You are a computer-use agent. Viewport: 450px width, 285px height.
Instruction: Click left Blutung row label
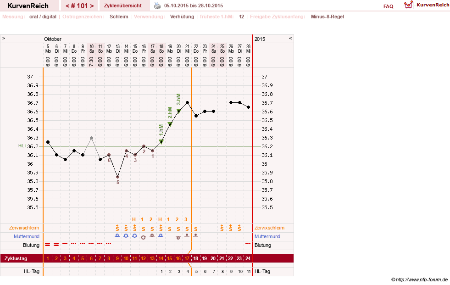(x=31, y=245)
